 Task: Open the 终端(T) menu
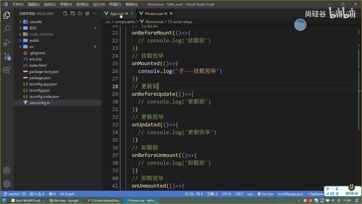click(115, 4)
